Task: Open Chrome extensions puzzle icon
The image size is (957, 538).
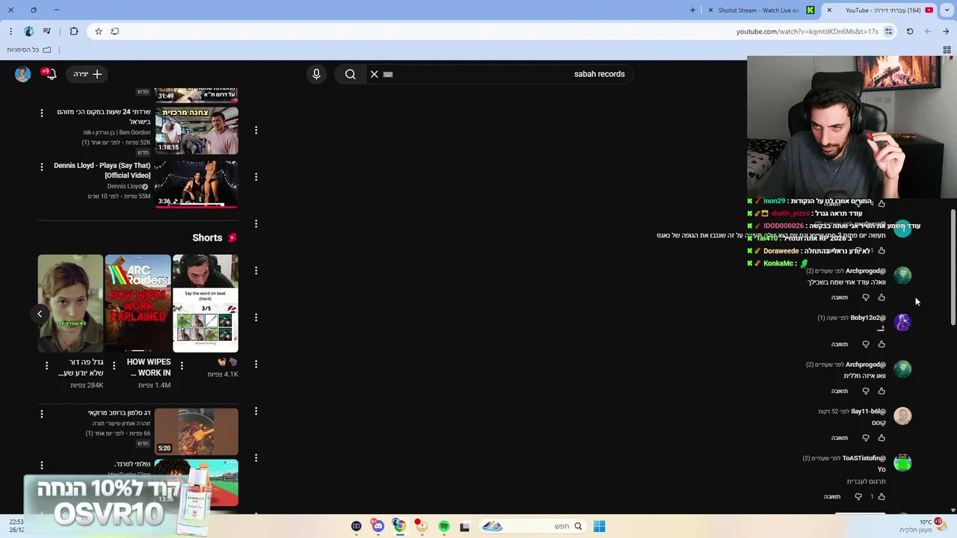Action: [73, 31]
